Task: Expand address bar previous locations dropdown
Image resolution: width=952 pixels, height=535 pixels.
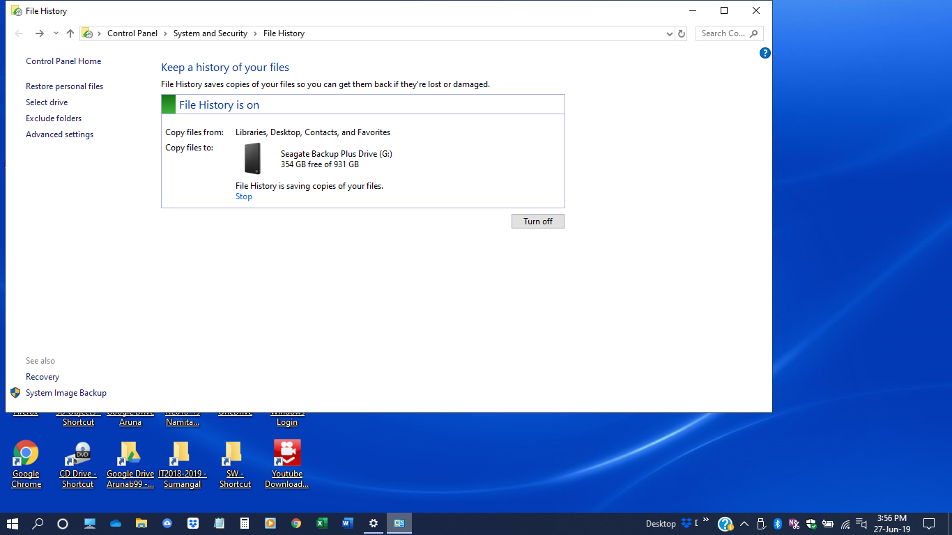Action: (x=669, y=33)
